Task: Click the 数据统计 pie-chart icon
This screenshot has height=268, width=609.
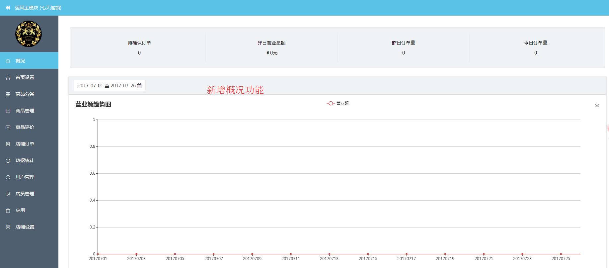Action: coord(8,161)
